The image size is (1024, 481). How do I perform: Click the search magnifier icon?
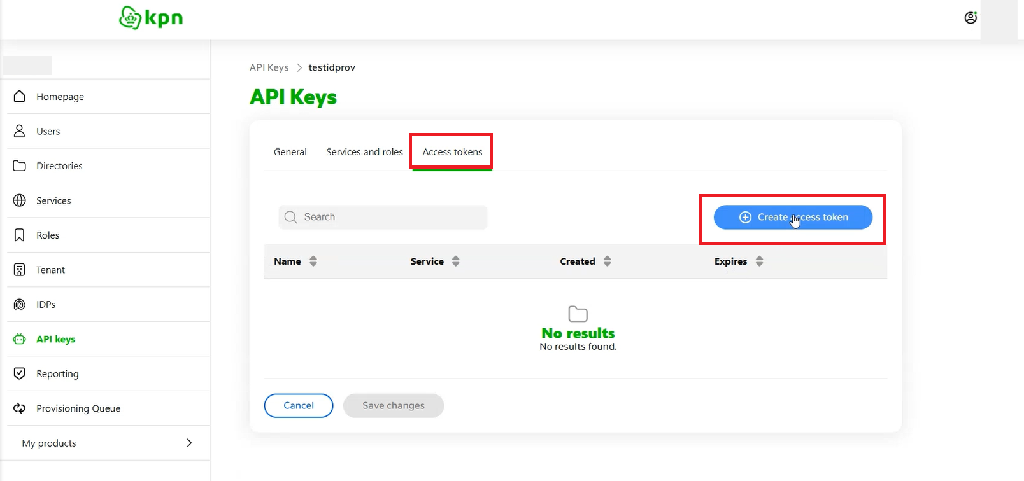pyautogui.click(x=291, y=217)
